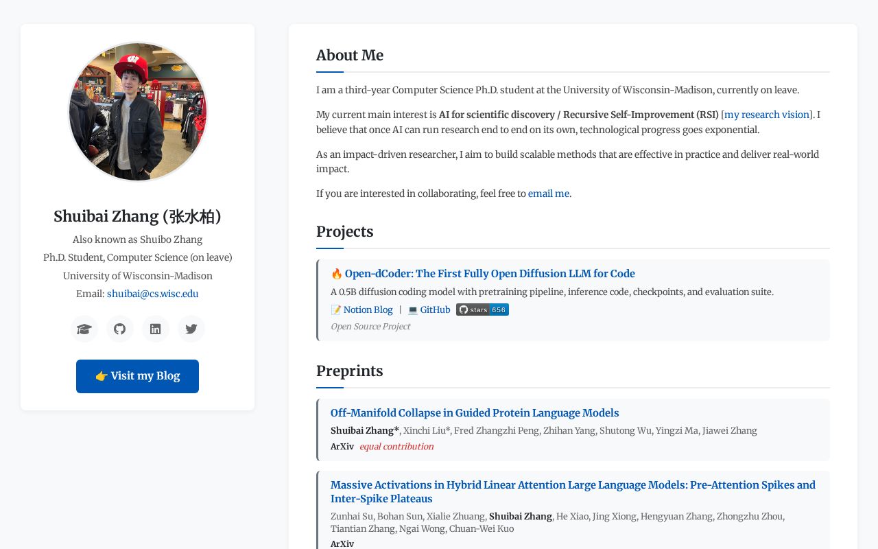
Task: Click the ArXiv label beside equal contribution
Action: coord(342,447)
